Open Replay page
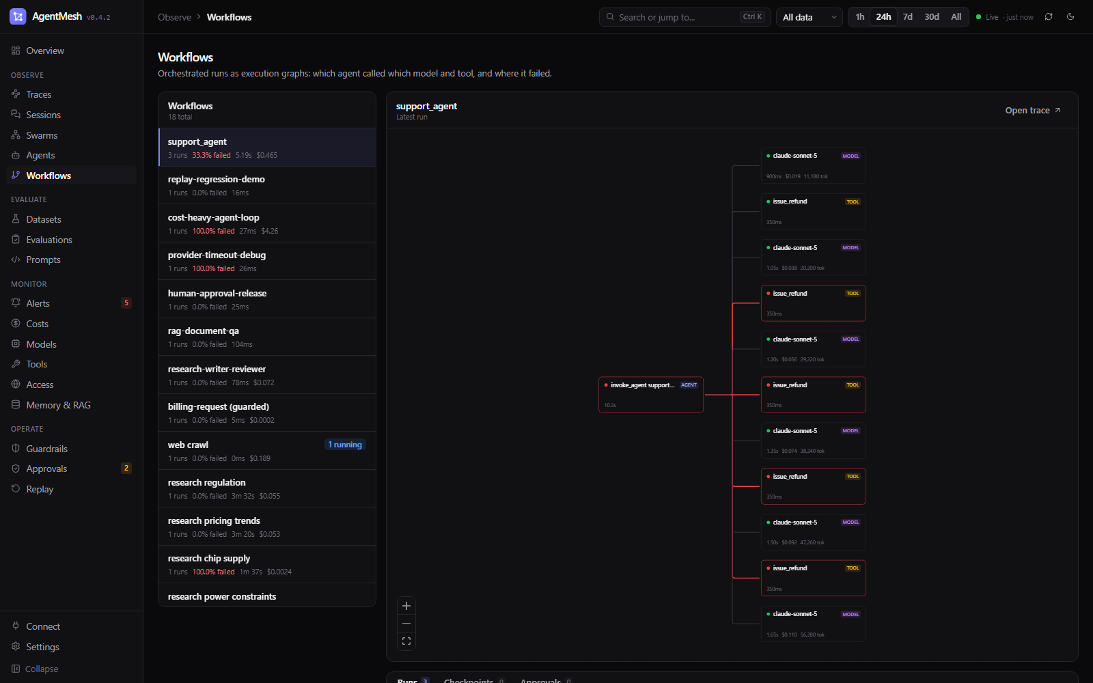The width and height of the screenshot is (1093, 683). pyautogui.click(x=71, y=489)
